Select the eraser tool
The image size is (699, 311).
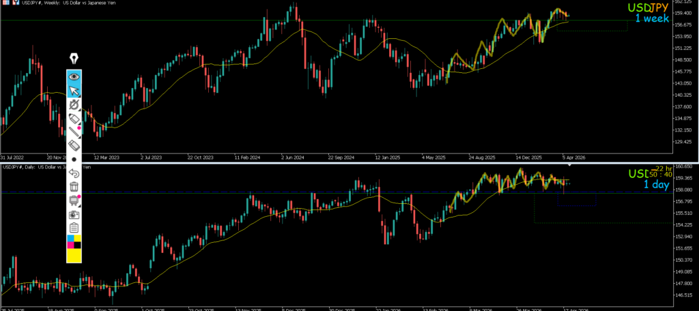[x=74, y=145]
